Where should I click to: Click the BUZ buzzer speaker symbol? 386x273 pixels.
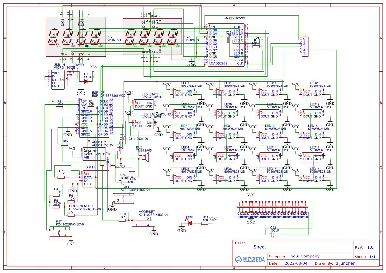click(x=145, y=157)
